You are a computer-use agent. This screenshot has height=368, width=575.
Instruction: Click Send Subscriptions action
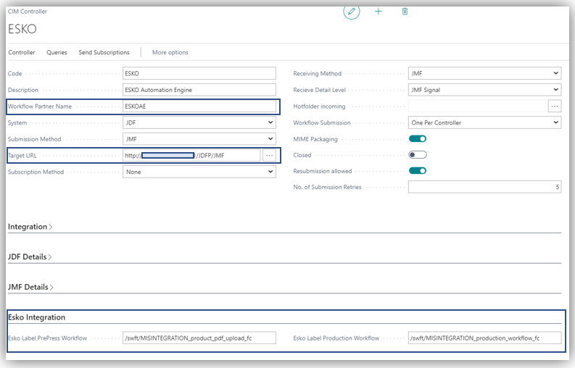(x=104, y=52)
